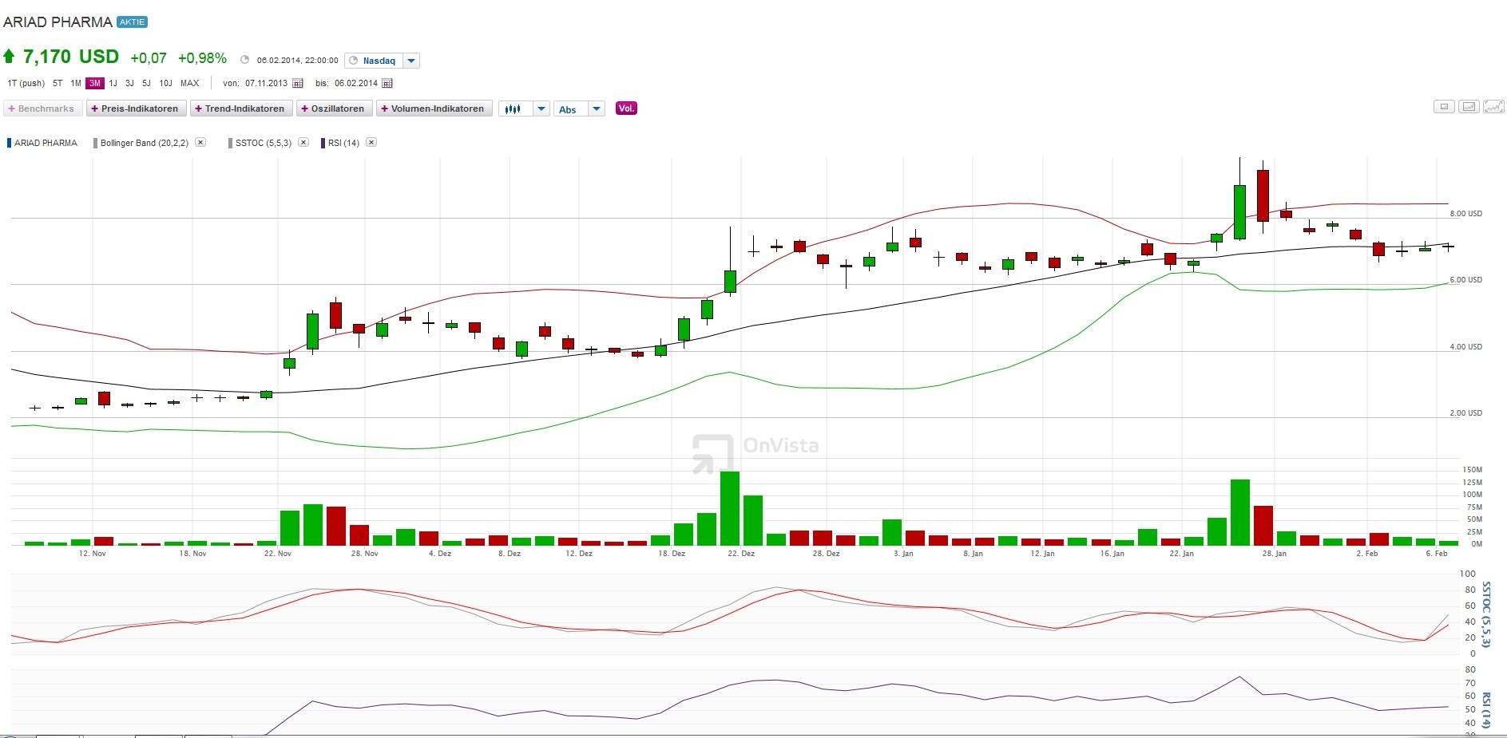Click the 'von' date value 07.11.2013
The image size is (1507, 738).
pos(266,83)
